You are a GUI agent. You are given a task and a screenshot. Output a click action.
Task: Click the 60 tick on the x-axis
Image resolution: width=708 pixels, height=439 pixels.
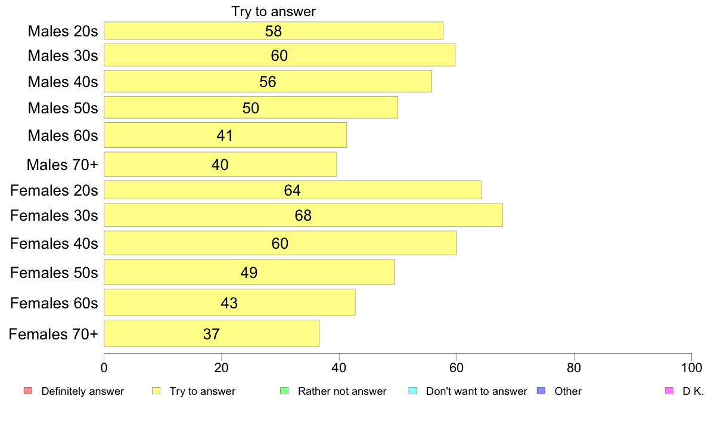[457, 367]
